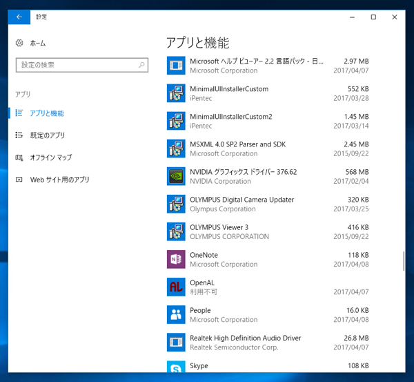Click the NVIDIA Corporation publisher text
Screen dimensions: 414x382
(221, 182)
